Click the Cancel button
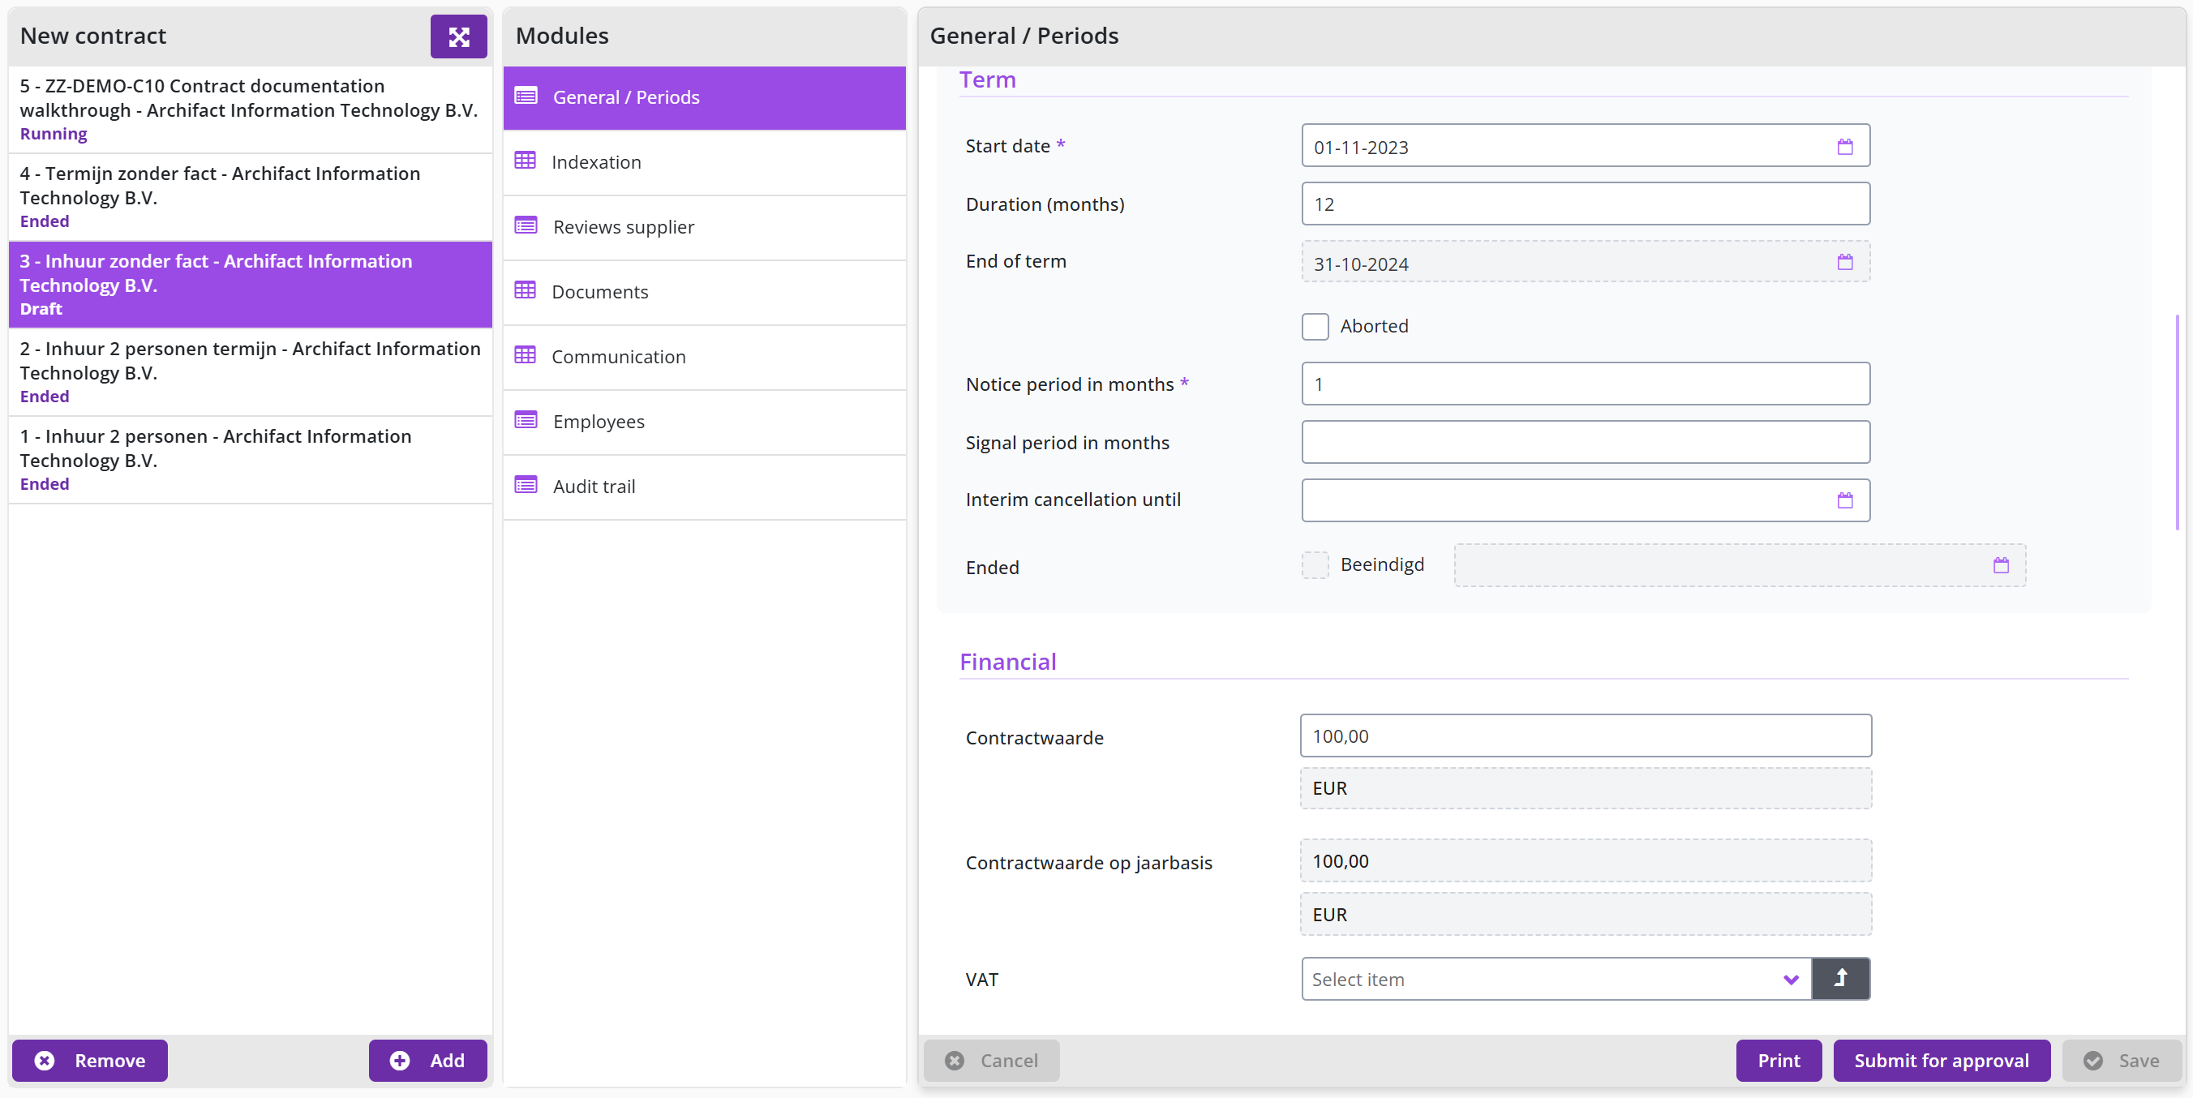Viewport: 2193px width, 1098px height. (x=992, y=1061)
